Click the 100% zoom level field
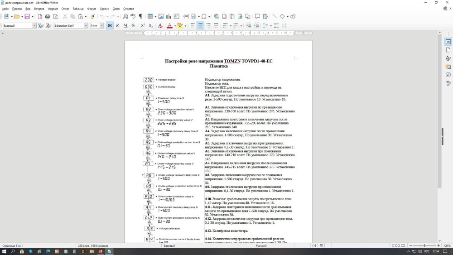Image resolution: width=453 pixels, height=255 pixels. pyautogui.click(x=447, y=246)
